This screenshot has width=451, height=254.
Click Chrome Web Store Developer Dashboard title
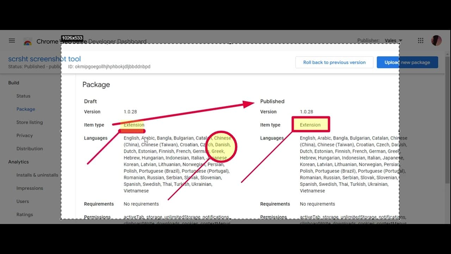tap(92, 42)
